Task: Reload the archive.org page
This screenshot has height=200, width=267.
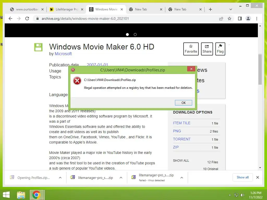Action: click(x=27, y=18)
